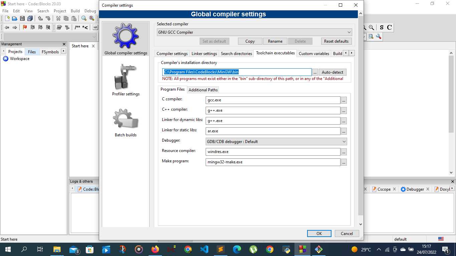Click the Rename compiler button

[x=275, y=41]
